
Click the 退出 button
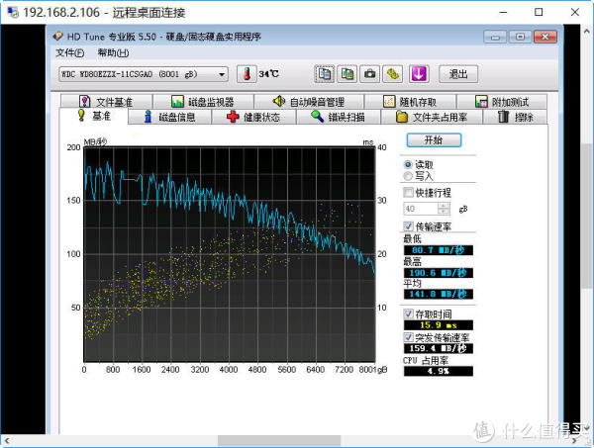458,74
